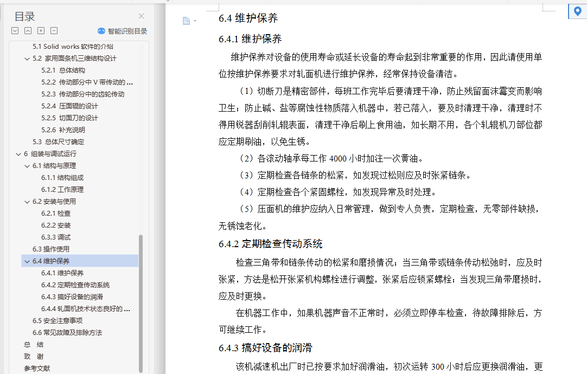587x374 pixels.
Task: Select 6.6 常见故障及排除方法
Action: [x=67, y=333]
